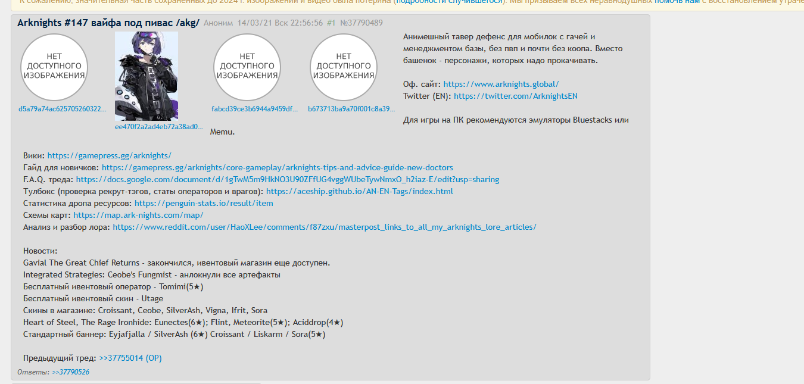
Task: Open the gamepress.gg arknights wiki link
Action: click(110, 156)
